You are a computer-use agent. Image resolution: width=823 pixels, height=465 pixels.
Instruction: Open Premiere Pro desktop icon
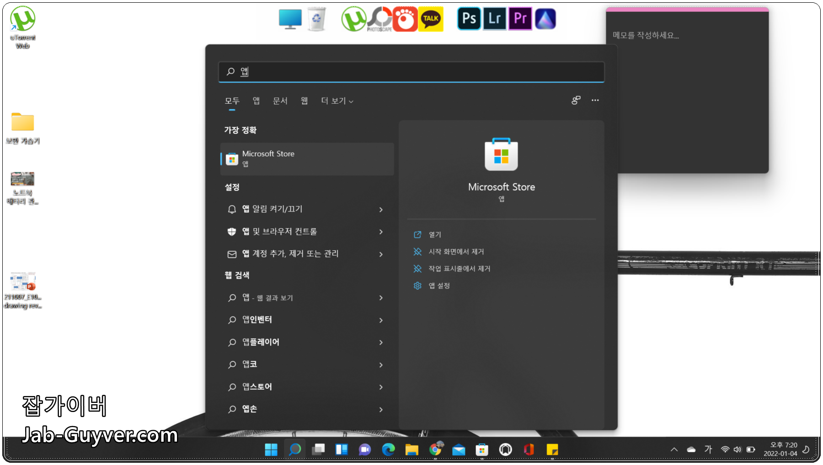click(520, 18)
